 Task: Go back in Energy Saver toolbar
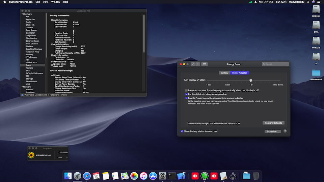click(193, 64)
